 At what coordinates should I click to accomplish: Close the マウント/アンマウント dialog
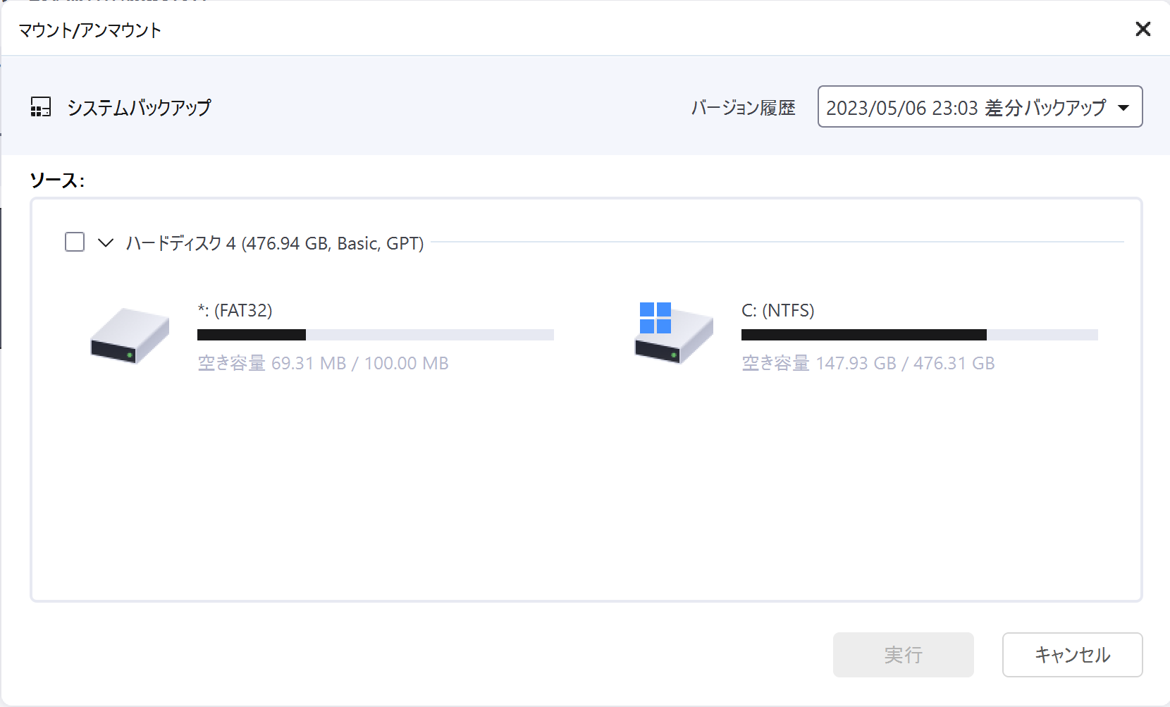pos(1143,29)
